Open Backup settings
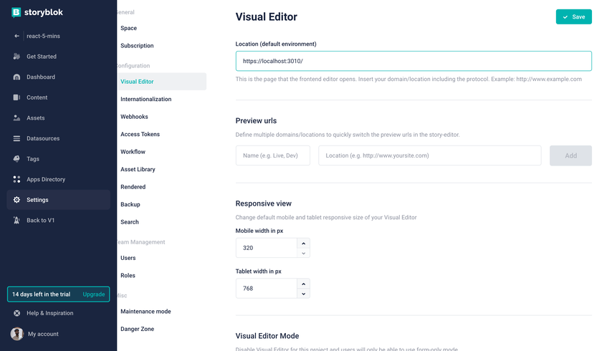Screen dimensions: 602x351 click(x=130, y=204)
